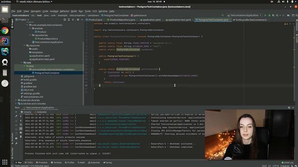Click up-arrow icon in Run console toolbar

pos(20,116)
